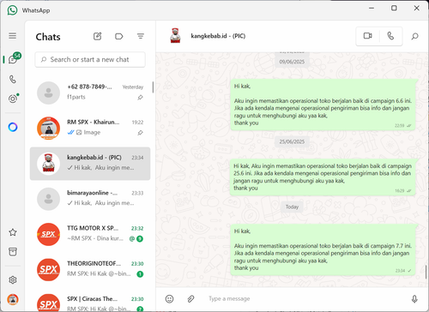The height and width of the screenshot is (312, 429).
Task: Open the RM SPX - Khairun chat
Action: tap(90, 129)
